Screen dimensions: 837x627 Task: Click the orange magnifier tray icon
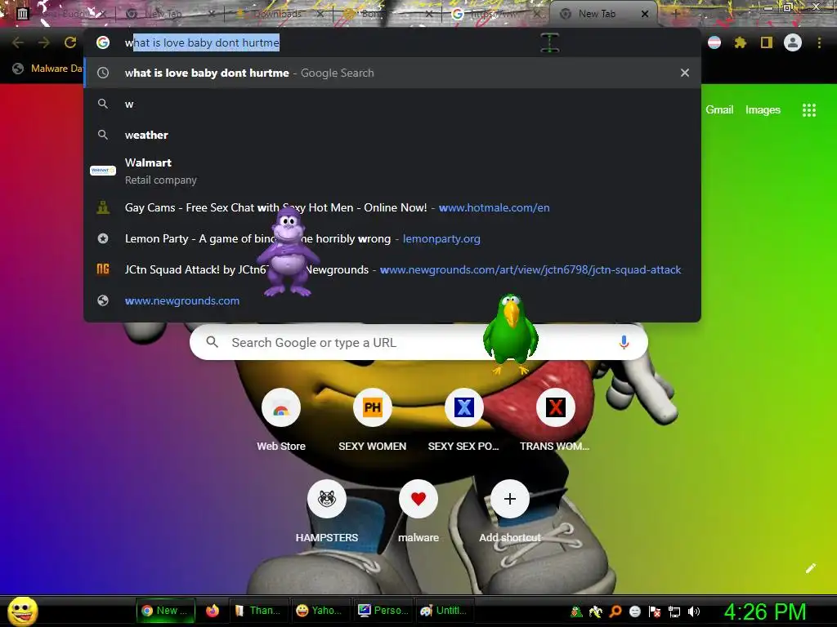(x=615, y=611)
